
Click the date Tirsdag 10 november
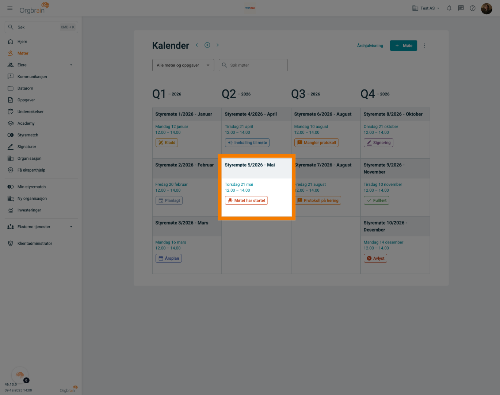click(383, 184)
